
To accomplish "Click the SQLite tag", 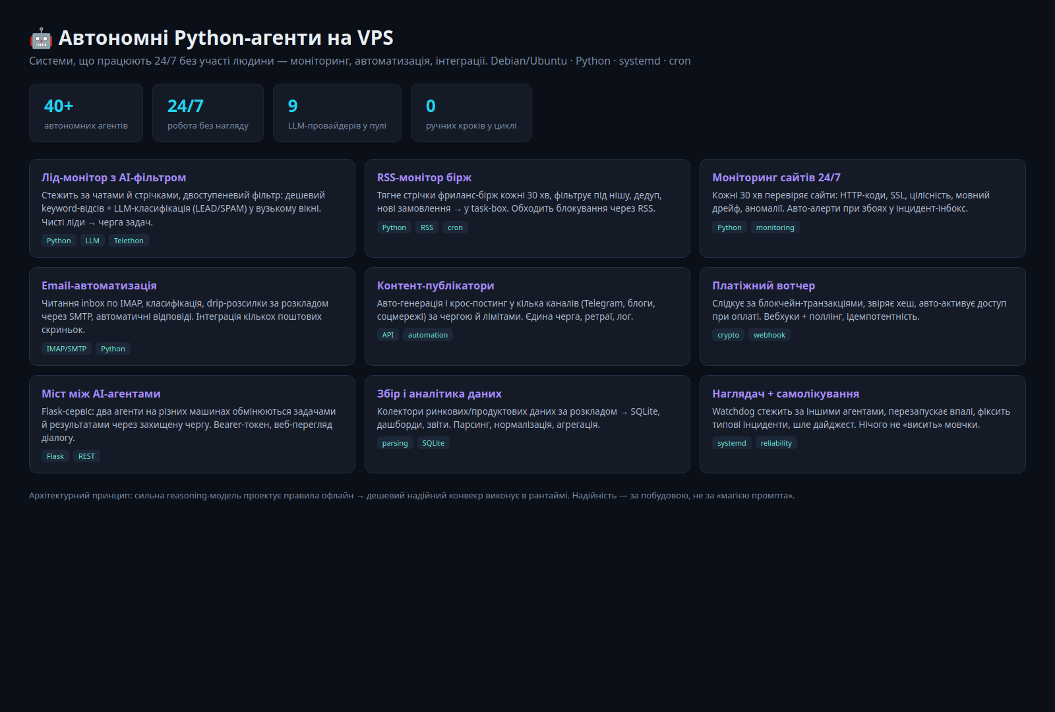I will (x=433, y=443).
